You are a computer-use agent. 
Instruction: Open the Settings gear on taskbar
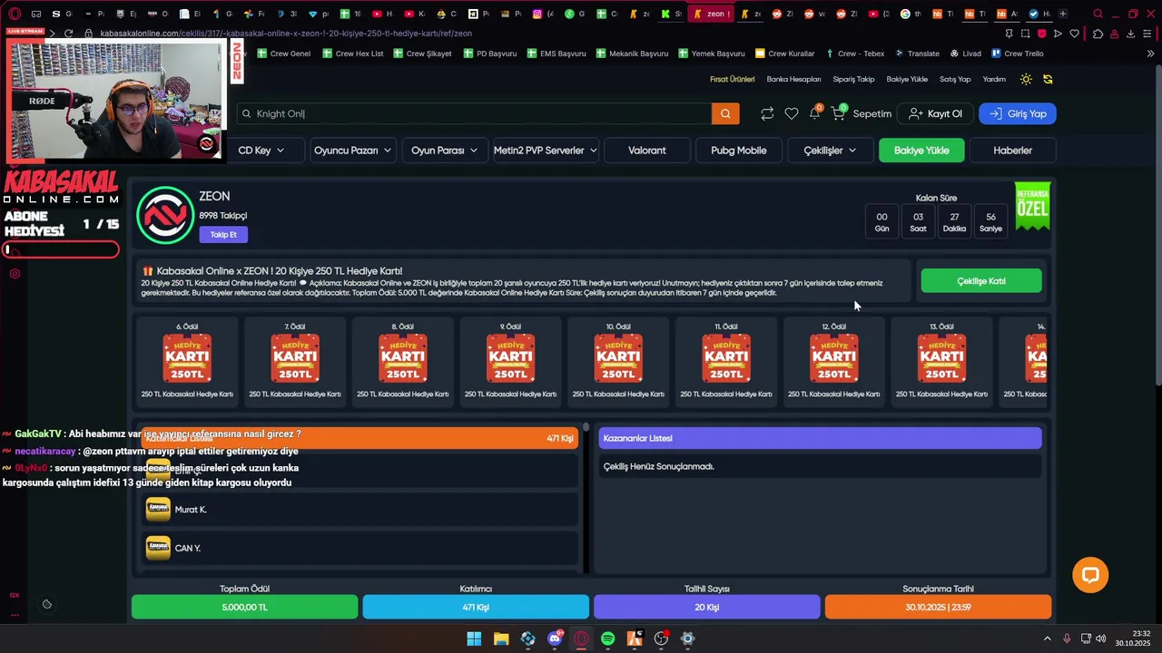pos(688,638)
